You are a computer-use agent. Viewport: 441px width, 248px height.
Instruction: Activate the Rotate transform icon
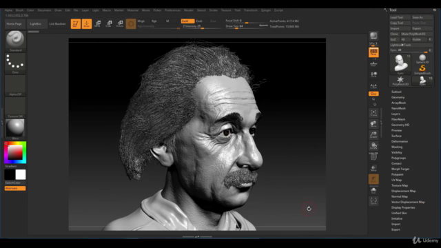(x=120, y=23)
